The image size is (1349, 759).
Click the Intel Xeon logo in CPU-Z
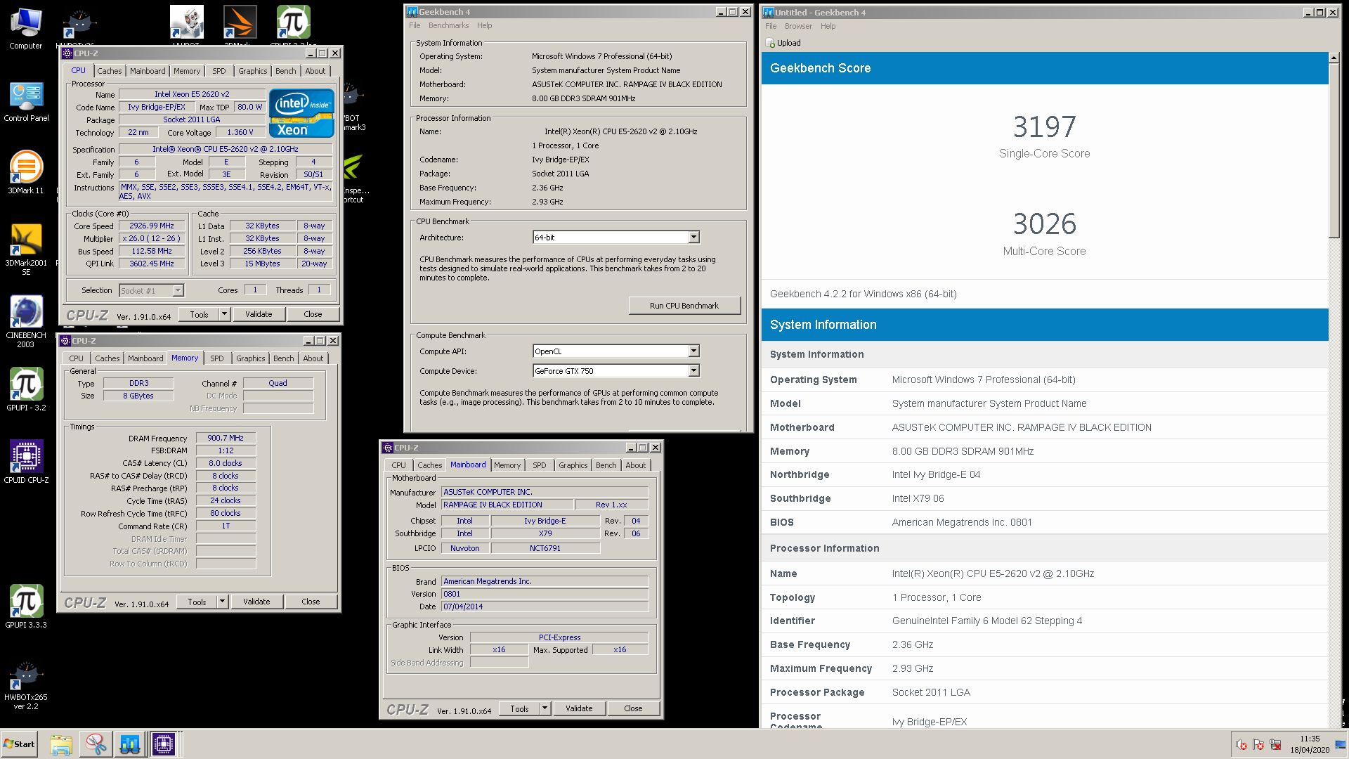[x=301, y=112]
